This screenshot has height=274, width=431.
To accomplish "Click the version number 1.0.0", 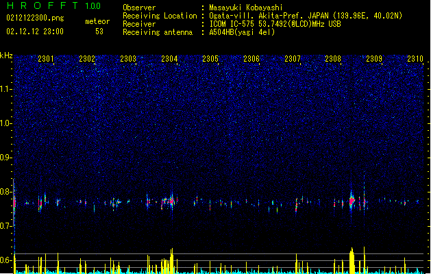I will tap(93, 6).
